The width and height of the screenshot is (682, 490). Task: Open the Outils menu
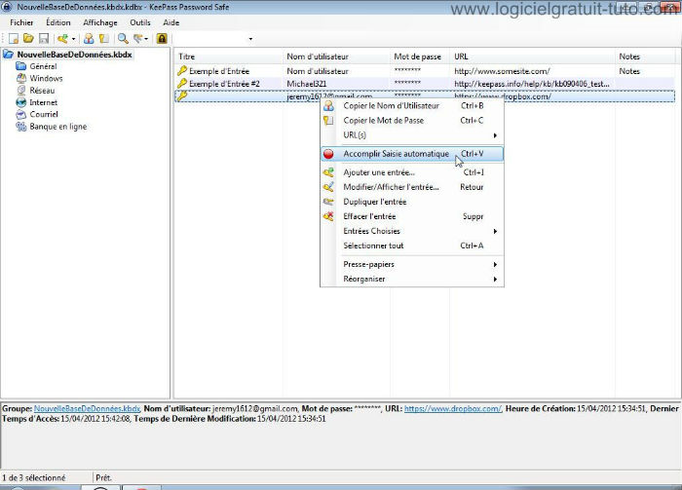pyautogui.click(x=140, y=22)
